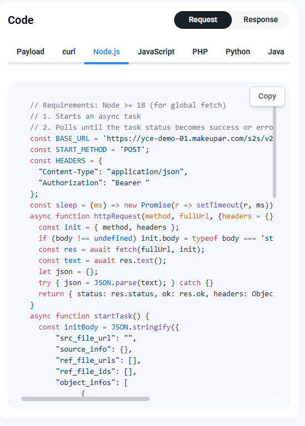Click the '1. Starts an async task' comment
Image resolution: width=305 pixels, height=426 pixels.
tap(85, 116)
